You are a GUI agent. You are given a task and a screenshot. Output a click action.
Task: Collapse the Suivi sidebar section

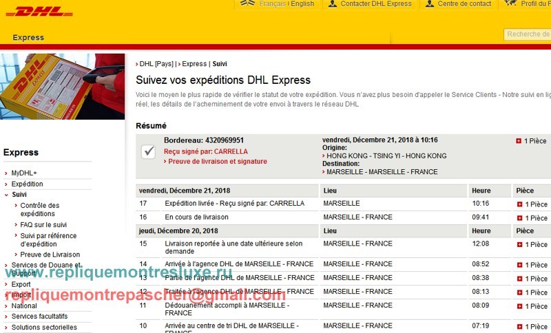[19, 195]
